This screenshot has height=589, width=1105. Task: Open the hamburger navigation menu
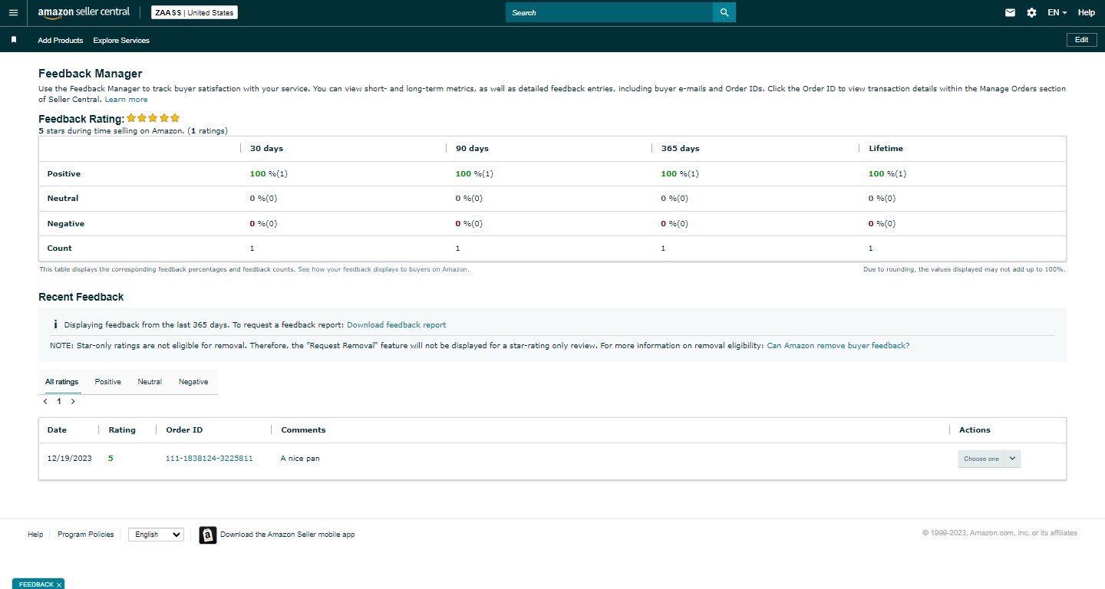[13, 12]
